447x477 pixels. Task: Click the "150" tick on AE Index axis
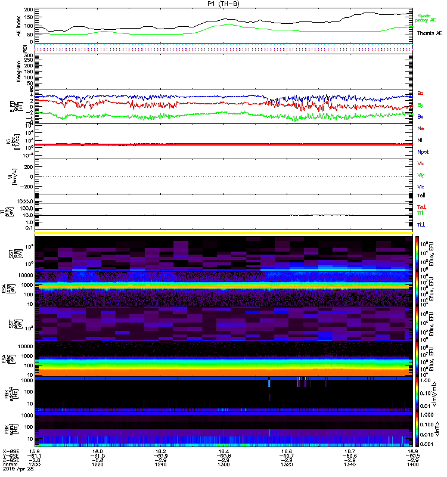28,18
